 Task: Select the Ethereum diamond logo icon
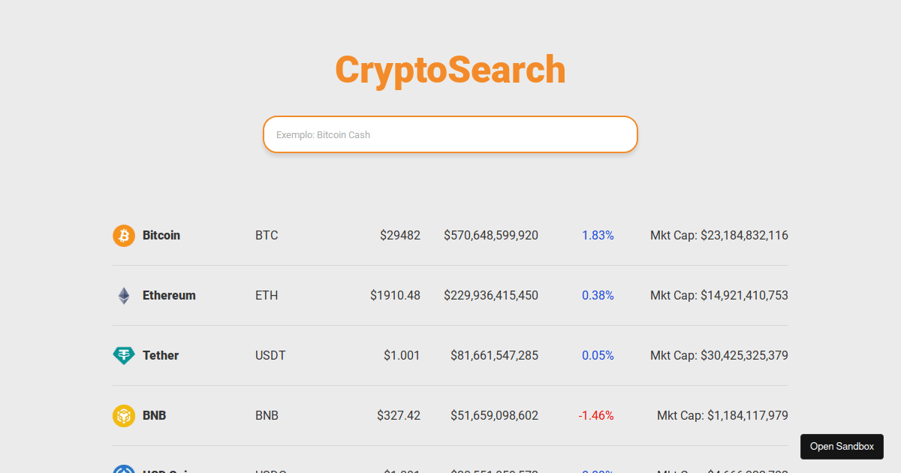(123, 295)
